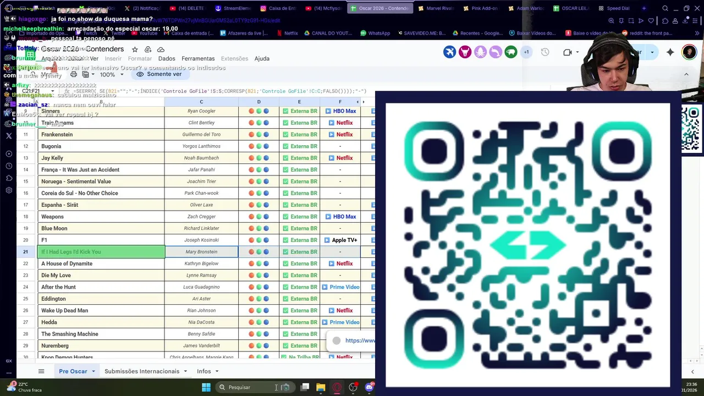The width and height of the screenshot is (704, 396).
Task: Open Pre Oscar sheet tab dropdown arrow
Action: [x=93, y=372]
